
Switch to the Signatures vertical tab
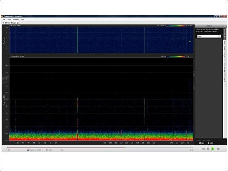tap(224, 34)
